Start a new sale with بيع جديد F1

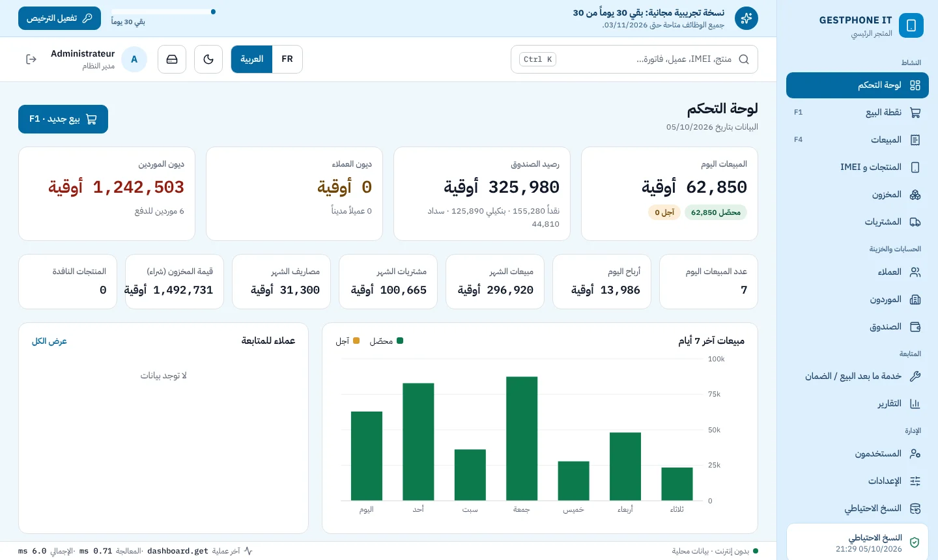[63, 119]
